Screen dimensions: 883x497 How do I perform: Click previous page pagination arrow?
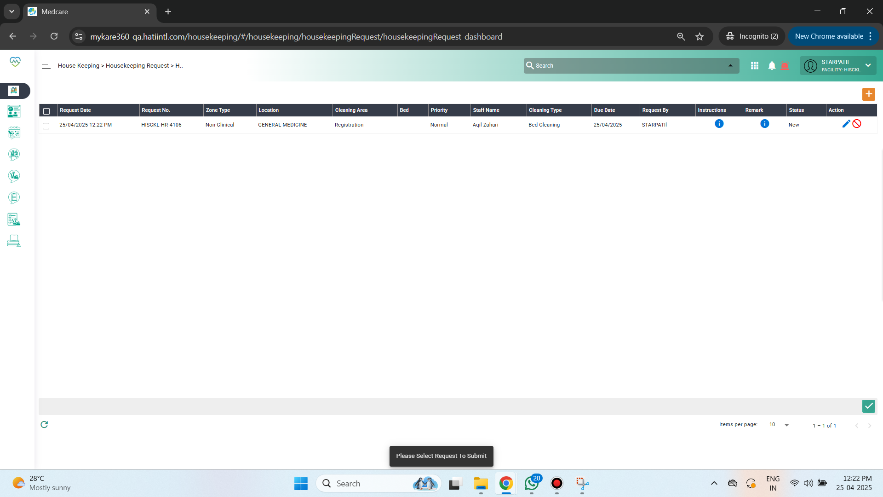pyautogui.click(x=856, y=426)
